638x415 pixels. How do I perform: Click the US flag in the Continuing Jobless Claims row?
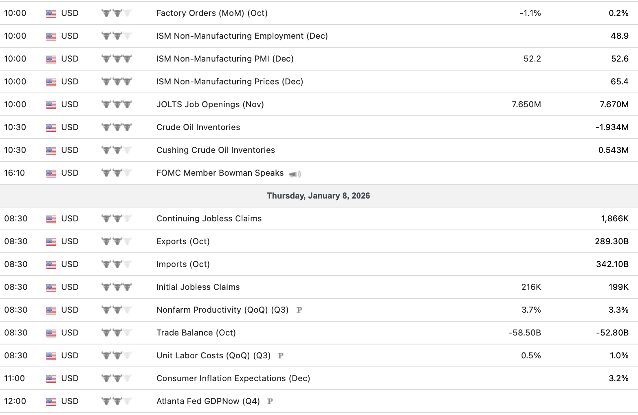point(51,219)
